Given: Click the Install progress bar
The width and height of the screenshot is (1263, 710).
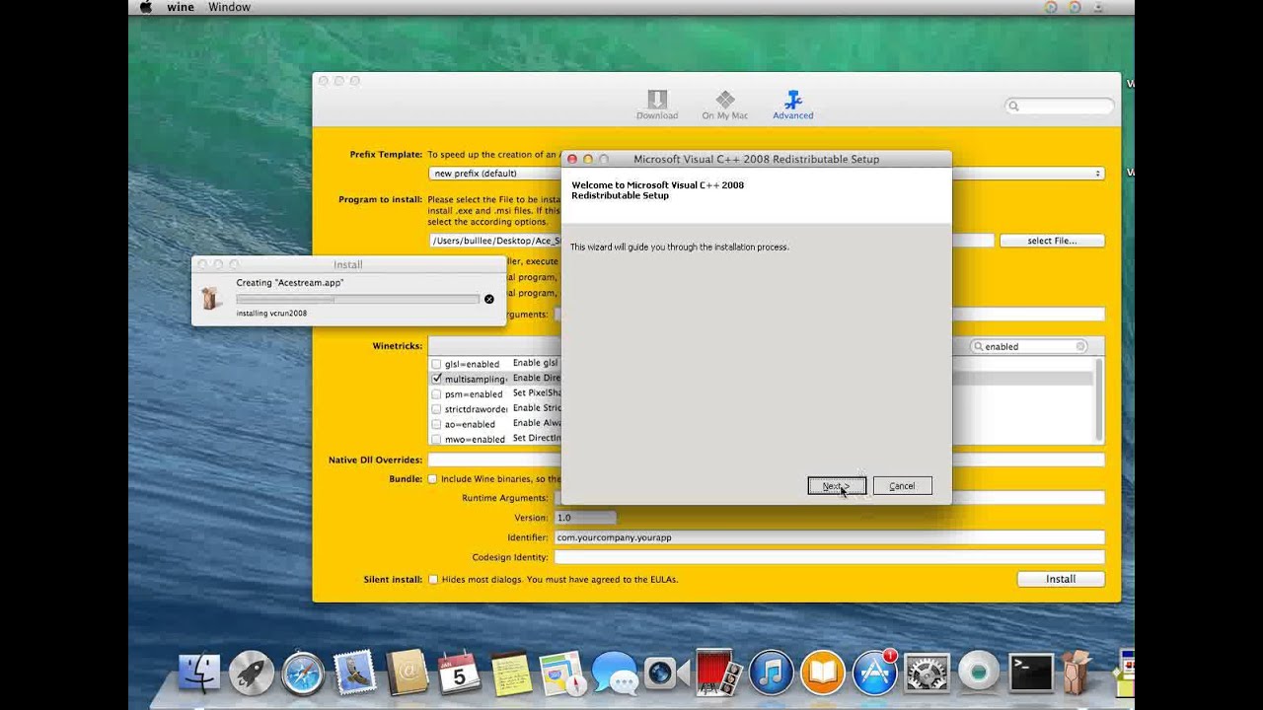Looking at the screenshot, I should tap(358, 299).
